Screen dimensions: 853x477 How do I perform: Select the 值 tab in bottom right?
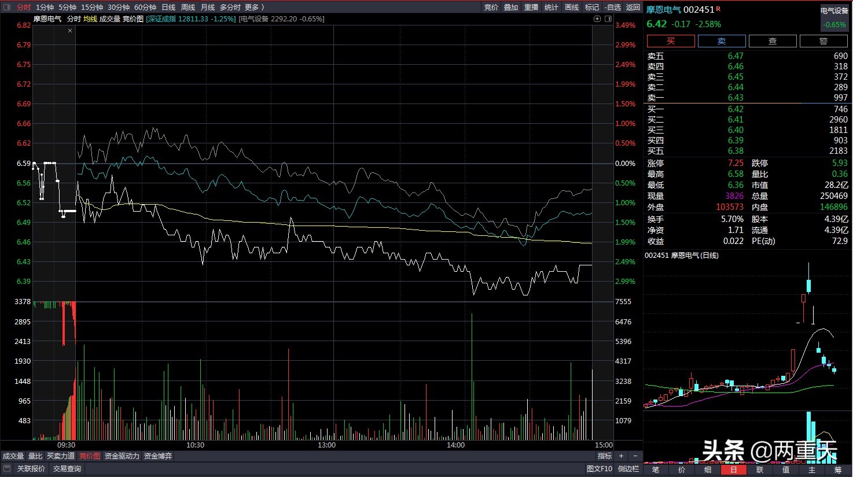786,469
